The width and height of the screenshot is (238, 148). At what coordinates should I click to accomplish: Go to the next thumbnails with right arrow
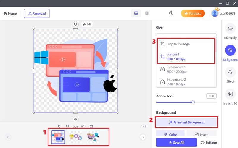point(143,137)
